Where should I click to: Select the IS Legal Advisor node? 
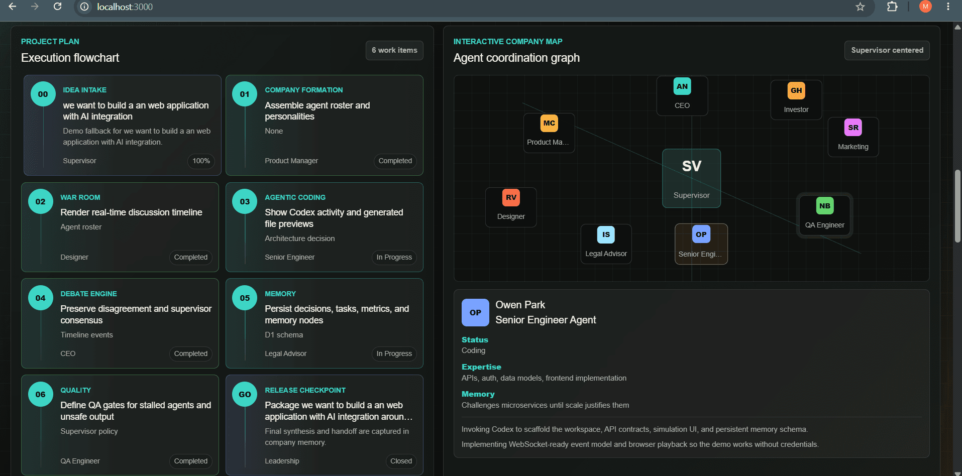coord(606,244)
